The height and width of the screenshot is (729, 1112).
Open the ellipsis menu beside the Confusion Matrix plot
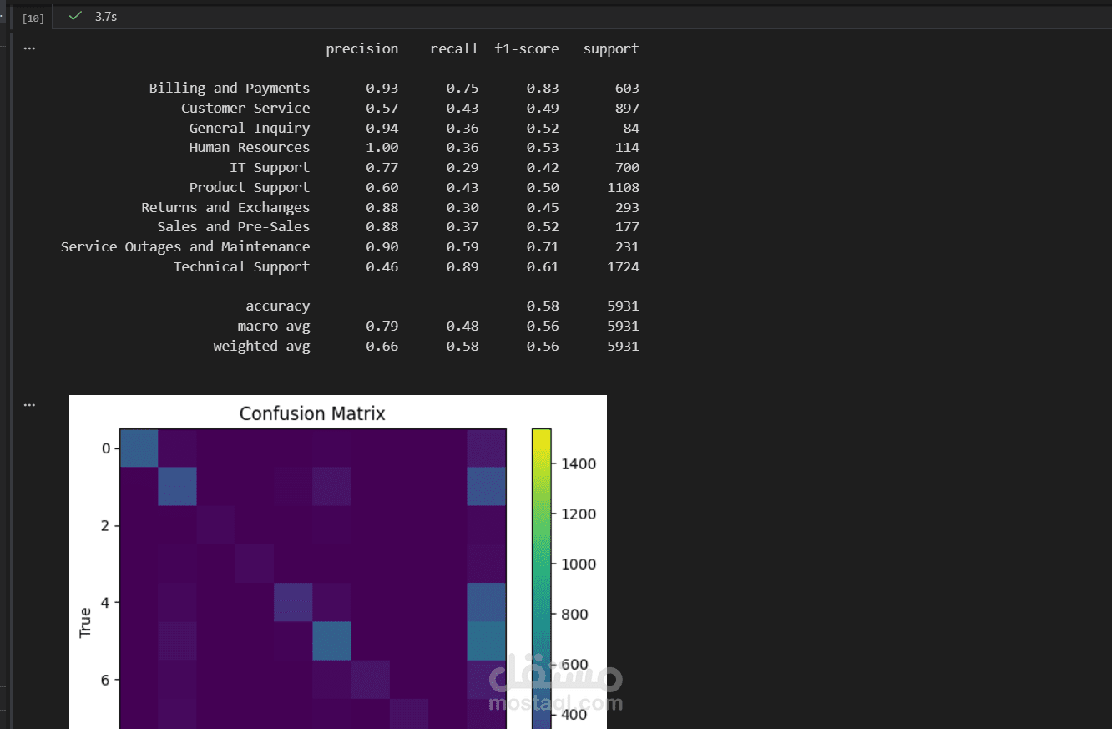coord(29,405)
